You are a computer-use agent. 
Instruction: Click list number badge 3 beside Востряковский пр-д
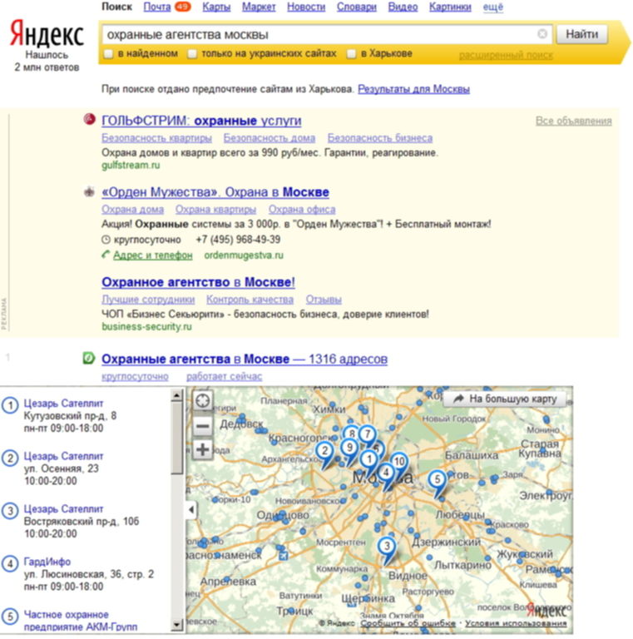pos(10,511)
